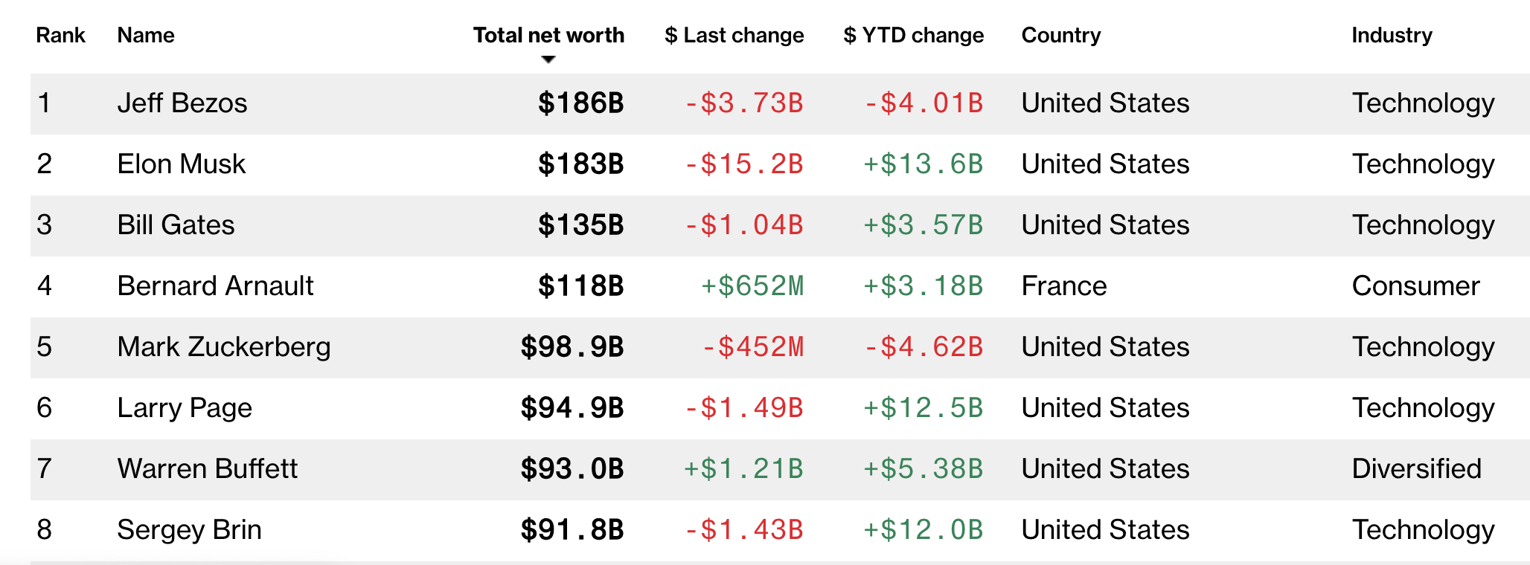This screenshot has width=1530, height=565.
Task: Click the $186B net worth value
Action: (580, 103)
